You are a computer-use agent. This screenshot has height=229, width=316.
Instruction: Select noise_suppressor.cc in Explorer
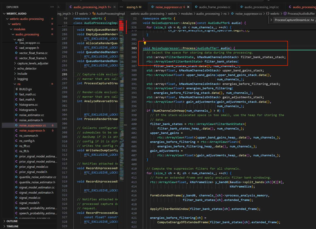tap(30, 125)
